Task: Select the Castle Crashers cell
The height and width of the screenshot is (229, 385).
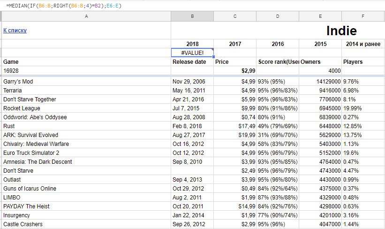Action: click(86, 224)
